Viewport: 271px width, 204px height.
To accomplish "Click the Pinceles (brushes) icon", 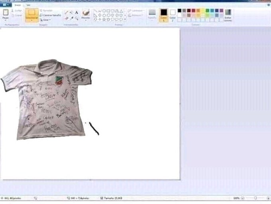I will (x=86, y=13).
